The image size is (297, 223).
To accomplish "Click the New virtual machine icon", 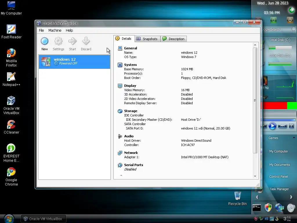I will (44, 41).
